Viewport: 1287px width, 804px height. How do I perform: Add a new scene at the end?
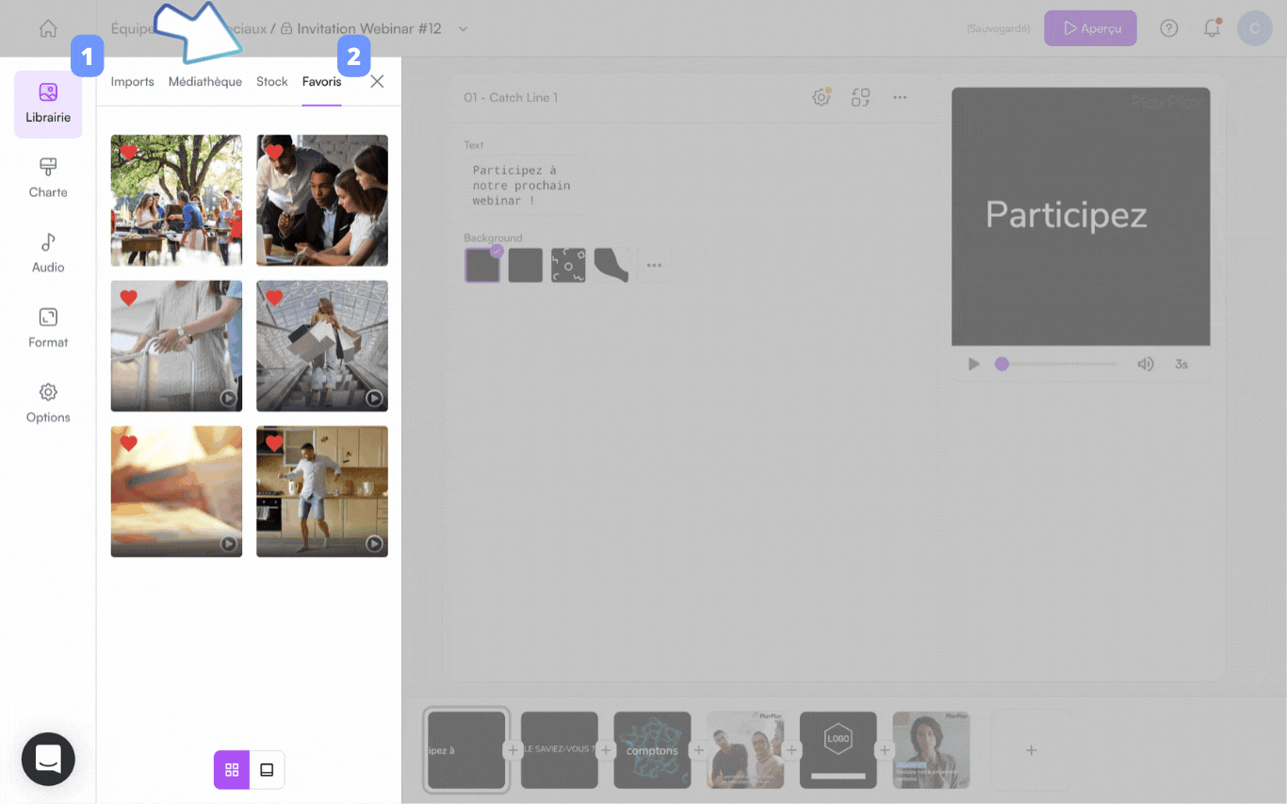[1032, 750]
